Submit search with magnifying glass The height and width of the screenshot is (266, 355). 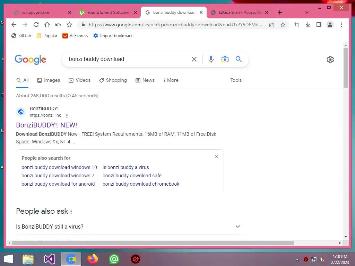[x=239, y=59]
